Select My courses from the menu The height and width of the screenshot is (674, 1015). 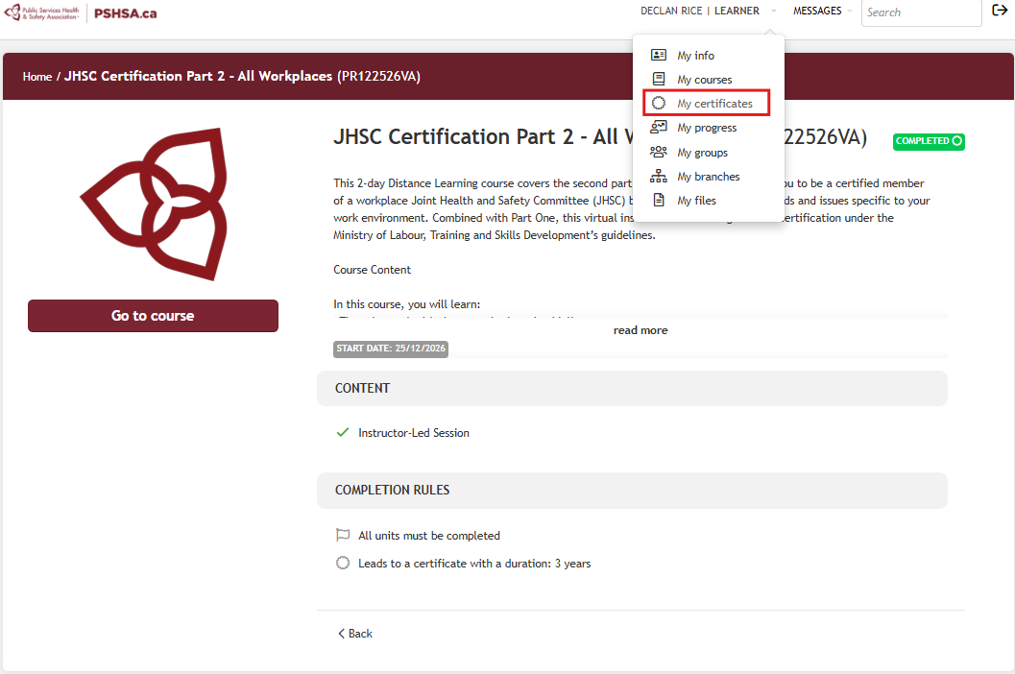click(704, 80)
